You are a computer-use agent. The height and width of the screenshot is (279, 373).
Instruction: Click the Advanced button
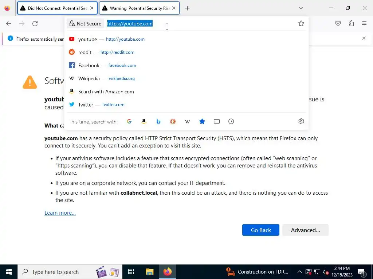coord(306,230)
